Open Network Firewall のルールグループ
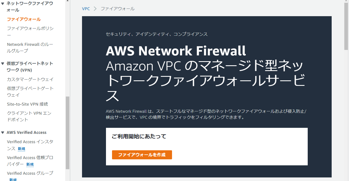 pyautogui.click(x=30, y=47)
